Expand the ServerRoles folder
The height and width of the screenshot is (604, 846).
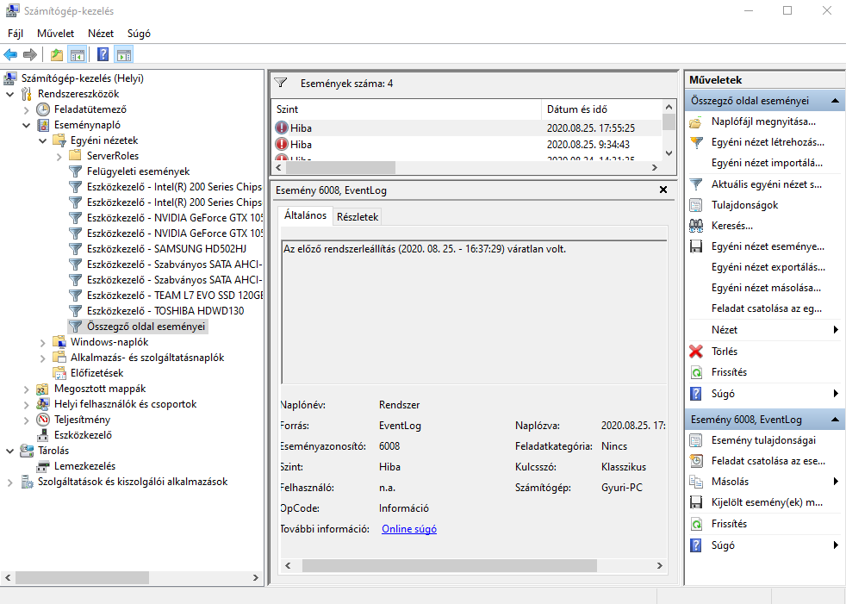coord(59,157)
